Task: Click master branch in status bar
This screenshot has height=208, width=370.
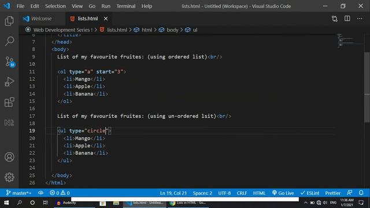Action: pyautogui.click(x=18, y=193)
